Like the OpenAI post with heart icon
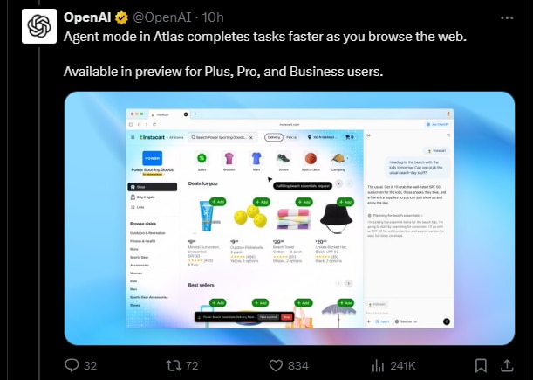This screenshot has width=533, height=380. click(276, 365)
